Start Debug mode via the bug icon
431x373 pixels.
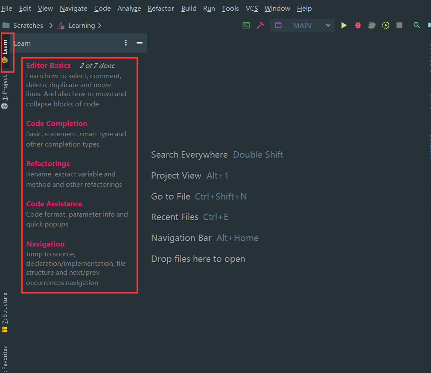click(x=358, y=25)
